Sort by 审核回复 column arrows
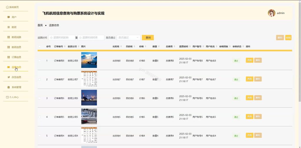301x148 pixels. pos(230,47)
